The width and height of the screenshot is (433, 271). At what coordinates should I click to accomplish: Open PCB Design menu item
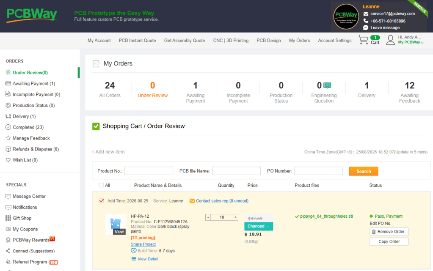click(x=269, y=41)
